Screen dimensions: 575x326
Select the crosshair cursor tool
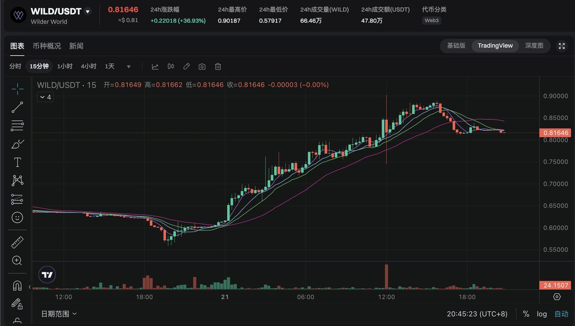[17, 89]
